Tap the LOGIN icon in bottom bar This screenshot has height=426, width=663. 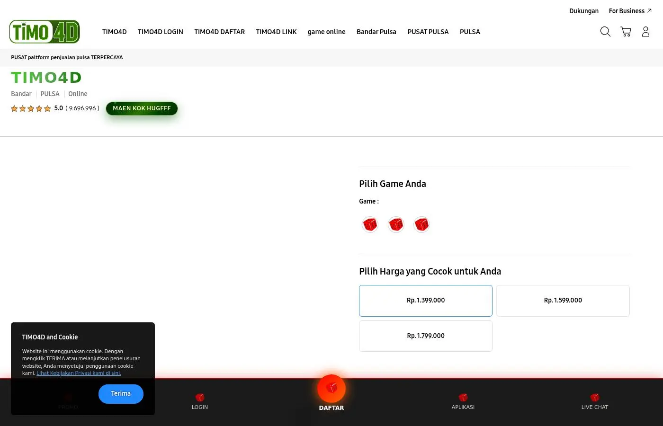[x=200, y=397]
